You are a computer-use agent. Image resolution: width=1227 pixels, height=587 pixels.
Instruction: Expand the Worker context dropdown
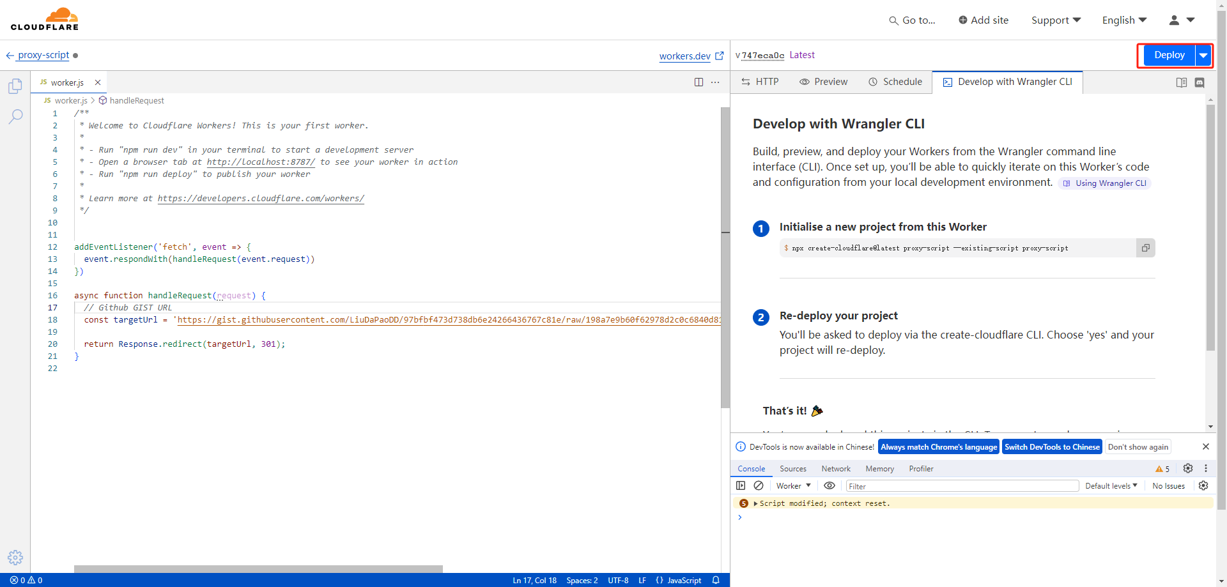(x=793, y=486)
